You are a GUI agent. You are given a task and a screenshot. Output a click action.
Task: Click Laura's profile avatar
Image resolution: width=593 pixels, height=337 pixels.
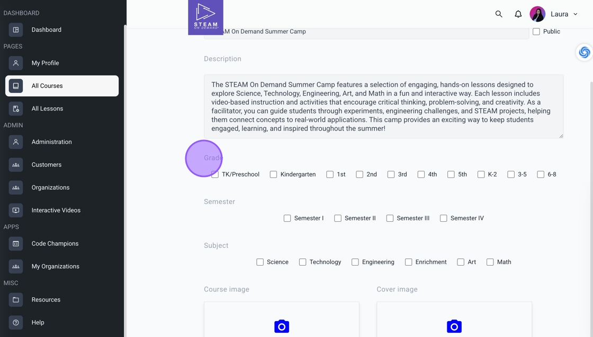537,14
